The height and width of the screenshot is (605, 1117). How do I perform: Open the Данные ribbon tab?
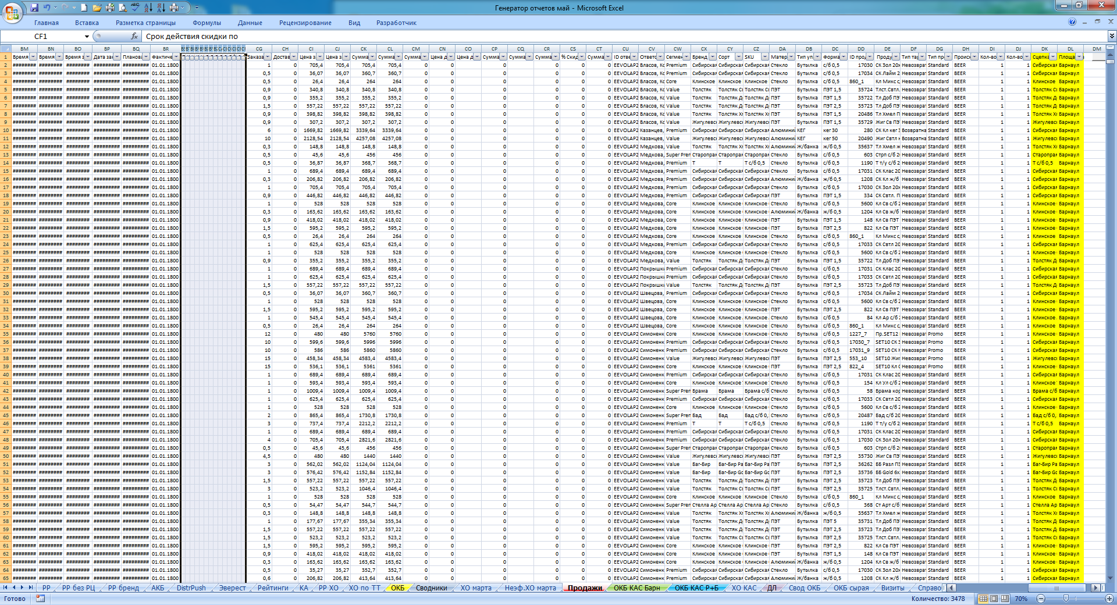pos(250,23)
